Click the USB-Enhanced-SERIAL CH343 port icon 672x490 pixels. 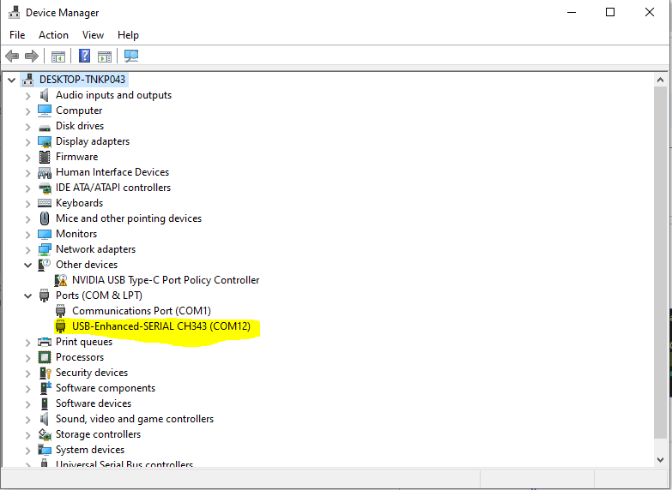(x=61, y=326)
